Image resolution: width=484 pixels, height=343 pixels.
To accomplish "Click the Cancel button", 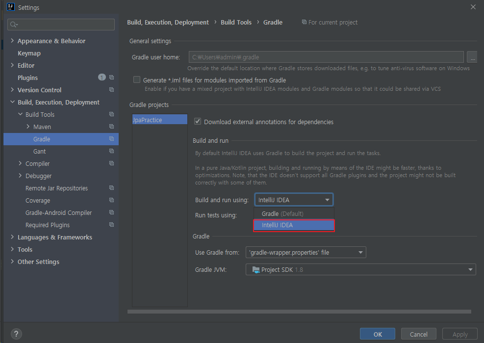I will point(419,334).
